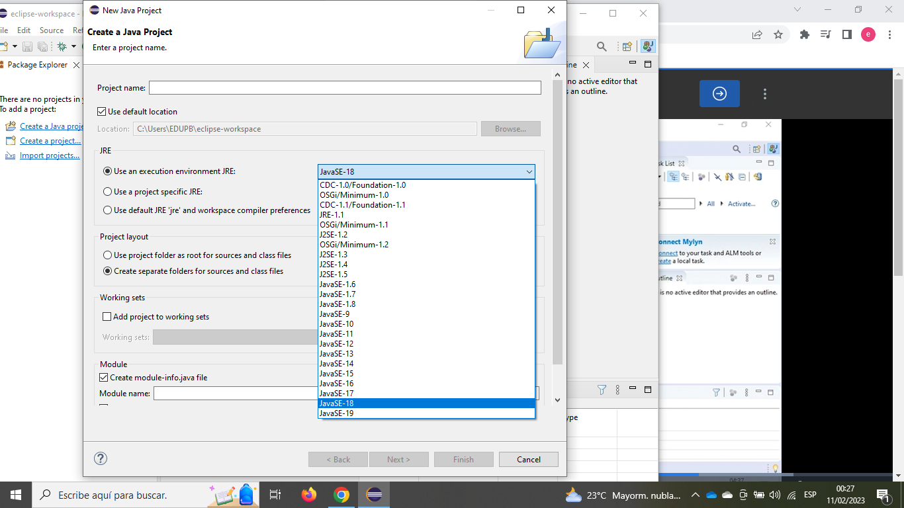Open Eclipse Source menu

pos(52,30)
